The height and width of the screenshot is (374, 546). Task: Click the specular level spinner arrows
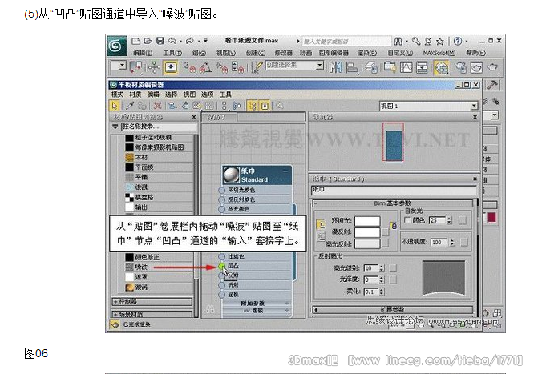382,268
